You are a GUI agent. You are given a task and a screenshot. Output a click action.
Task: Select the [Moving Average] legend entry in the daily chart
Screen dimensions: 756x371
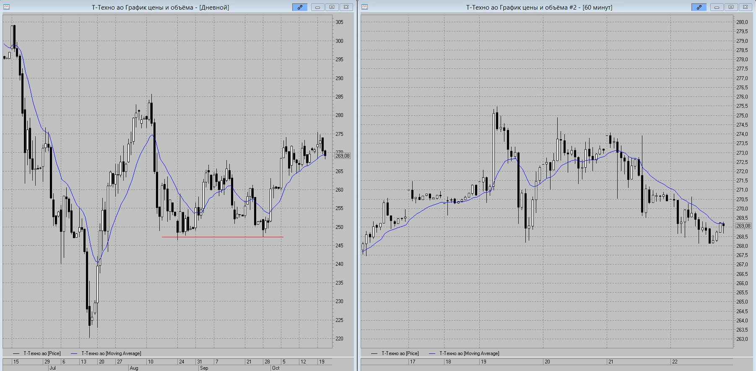(x=106, y=353)
